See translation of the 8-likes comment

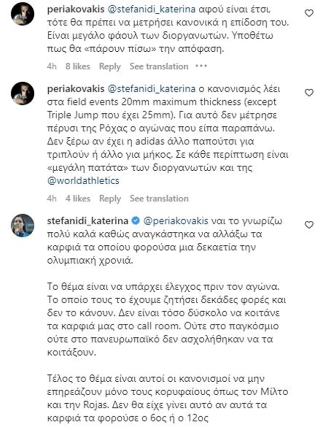pyautogui.click(x=159, y=66)
